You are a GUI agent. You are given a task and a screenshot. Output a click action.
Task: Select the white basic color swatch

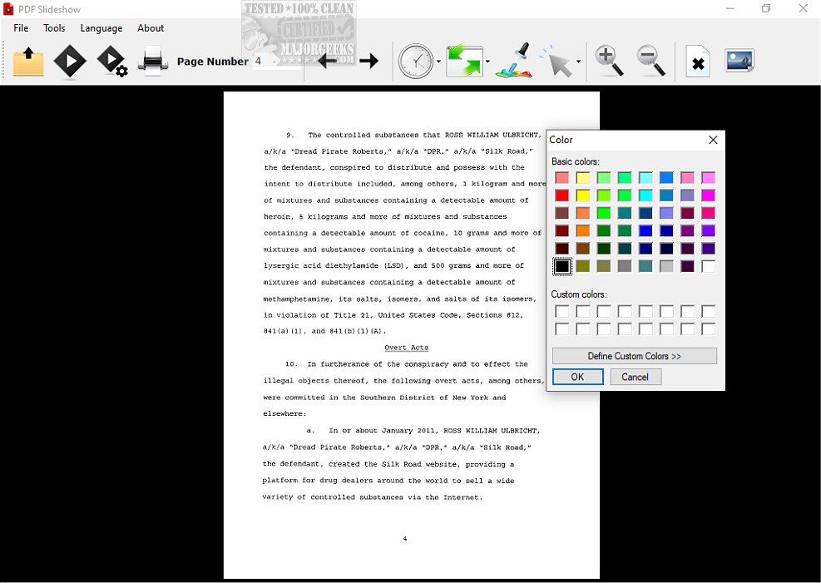(x=709, y=266)
